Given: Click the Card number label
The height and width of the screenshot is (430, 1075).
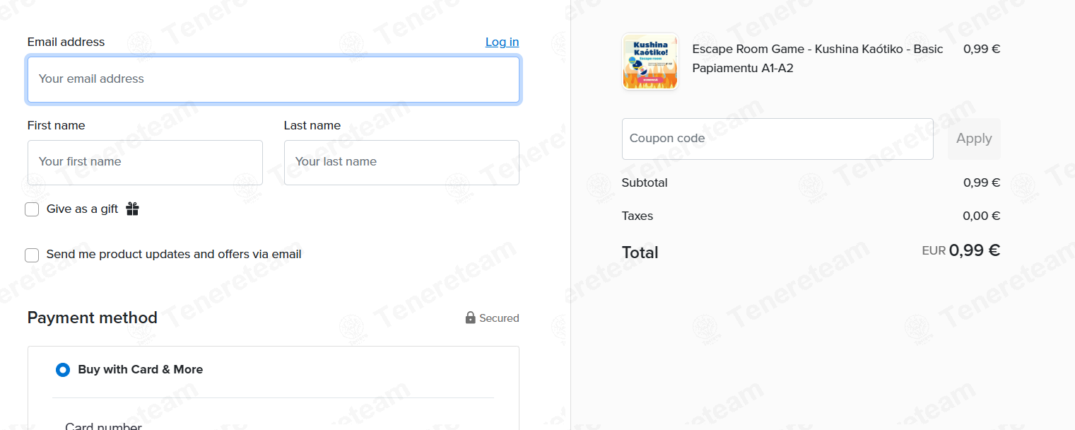Looking at the screenshot, I should click(x=103, y=426).
